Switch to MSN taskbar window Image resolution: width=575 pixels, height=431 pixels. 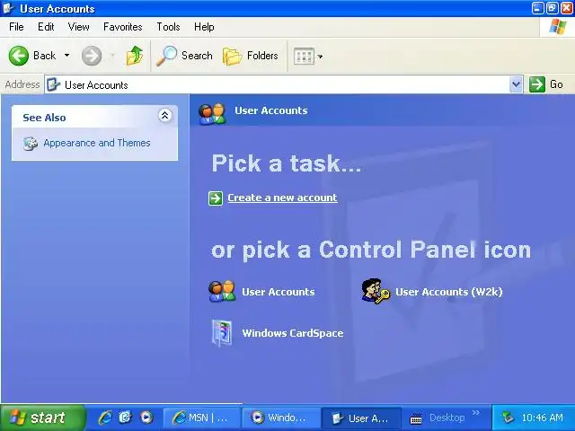pos(201,418)
